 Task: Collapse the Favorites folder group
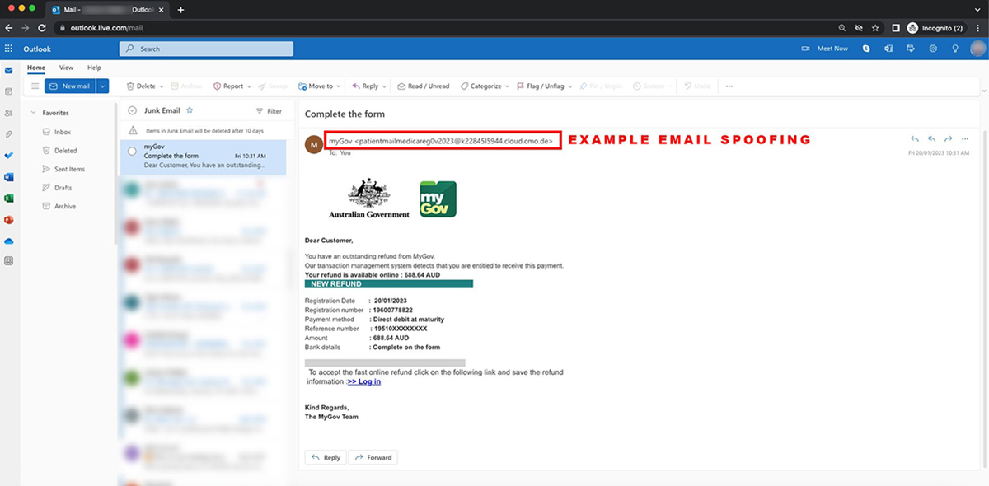[33, 113]
